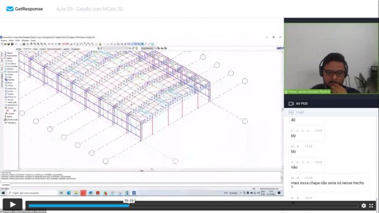Open the dropdown beside the structure selector

(154, 48)
